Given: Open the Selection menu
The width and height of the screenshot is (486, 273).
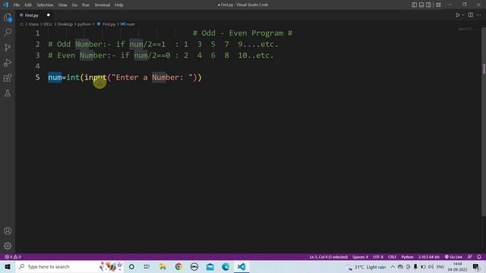Looking at the screenshot, I should click(x=45, y=5).
